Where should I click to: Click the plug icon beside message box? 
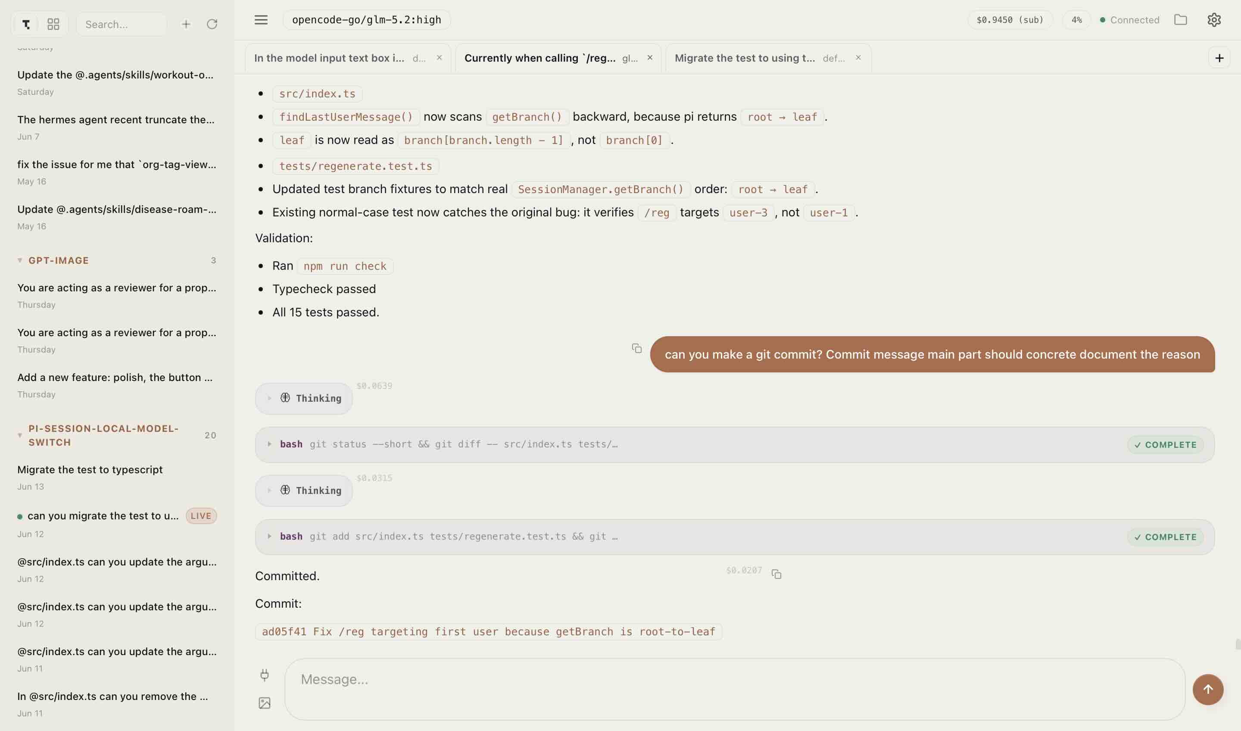[x=265, y=675]
